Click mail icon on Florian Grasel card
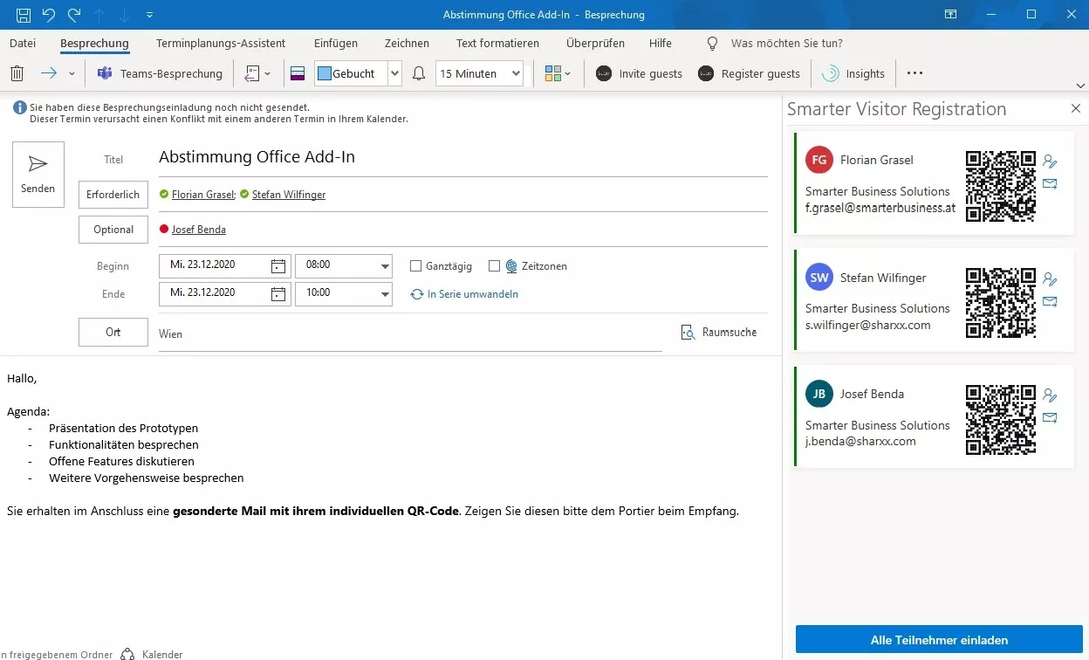 (x=1050, y=183)
